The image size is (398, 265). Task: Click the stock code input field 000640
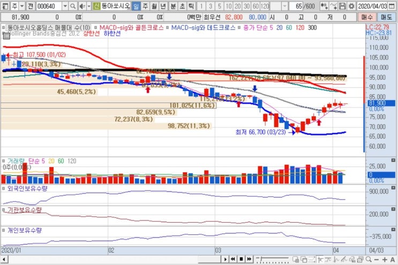point(49,6)
